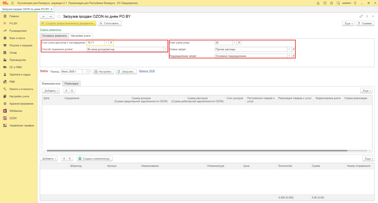The height and width of the screenshot is (203, 378).
Task: Click Создать номенклатуру button
Action: [95, 159]
